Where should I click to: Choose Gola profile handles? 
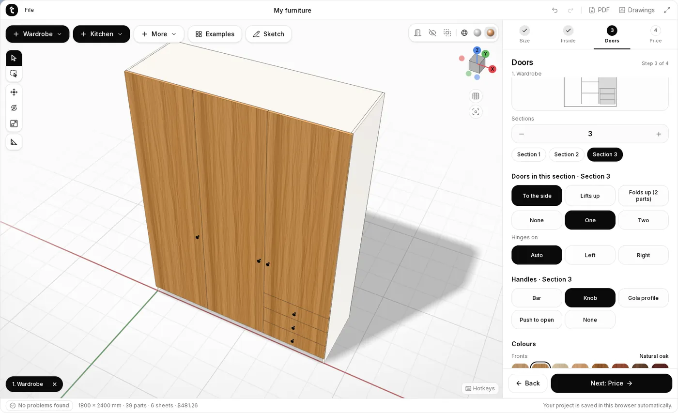pos(643,298)
